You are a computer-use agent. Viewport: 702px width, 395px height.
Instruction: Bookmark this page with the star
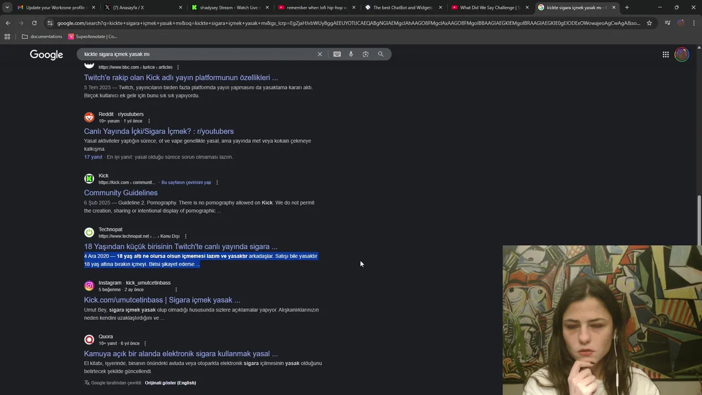click(x=649, y=23)
